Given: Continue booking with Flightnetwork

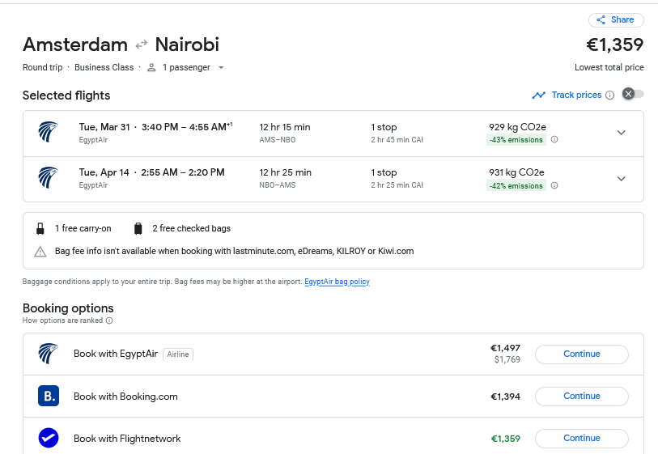Looking at the screenshot, I should point(581,439).
